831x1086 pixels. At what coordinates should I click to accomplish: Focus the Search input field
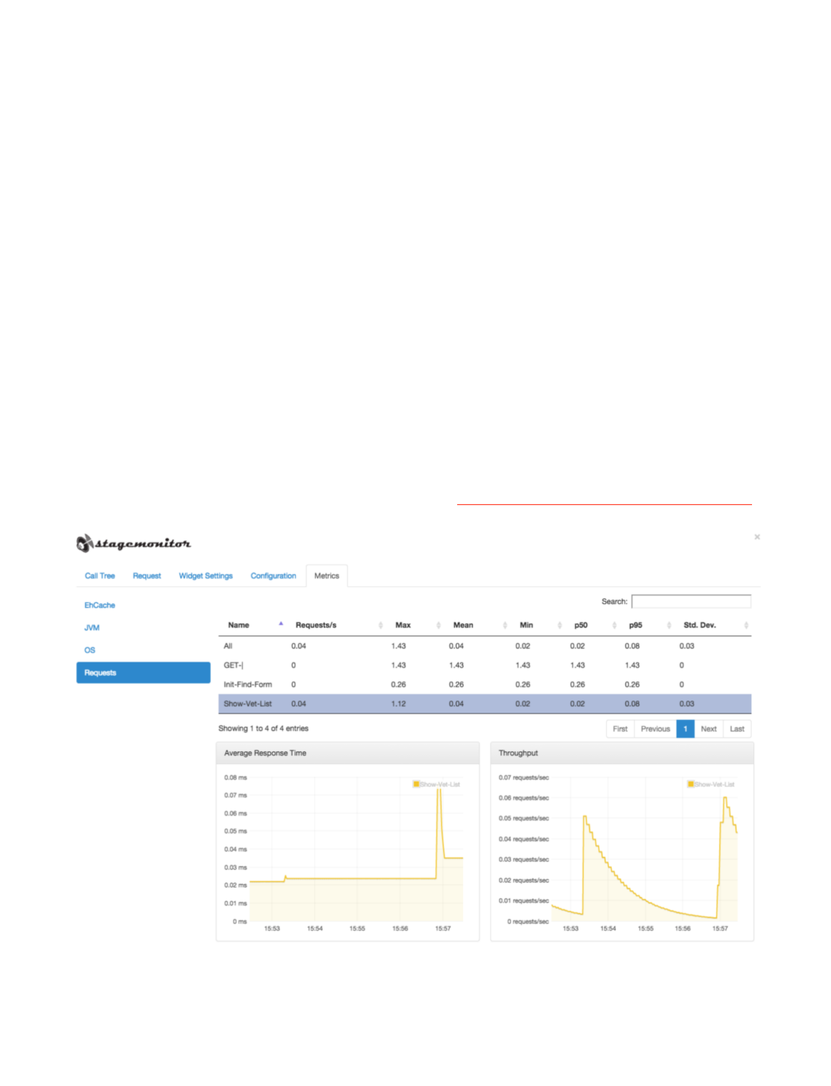[x=691, y=601]
